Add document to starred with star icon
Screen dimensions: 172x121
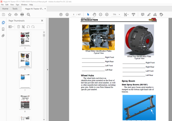(10, 15)
